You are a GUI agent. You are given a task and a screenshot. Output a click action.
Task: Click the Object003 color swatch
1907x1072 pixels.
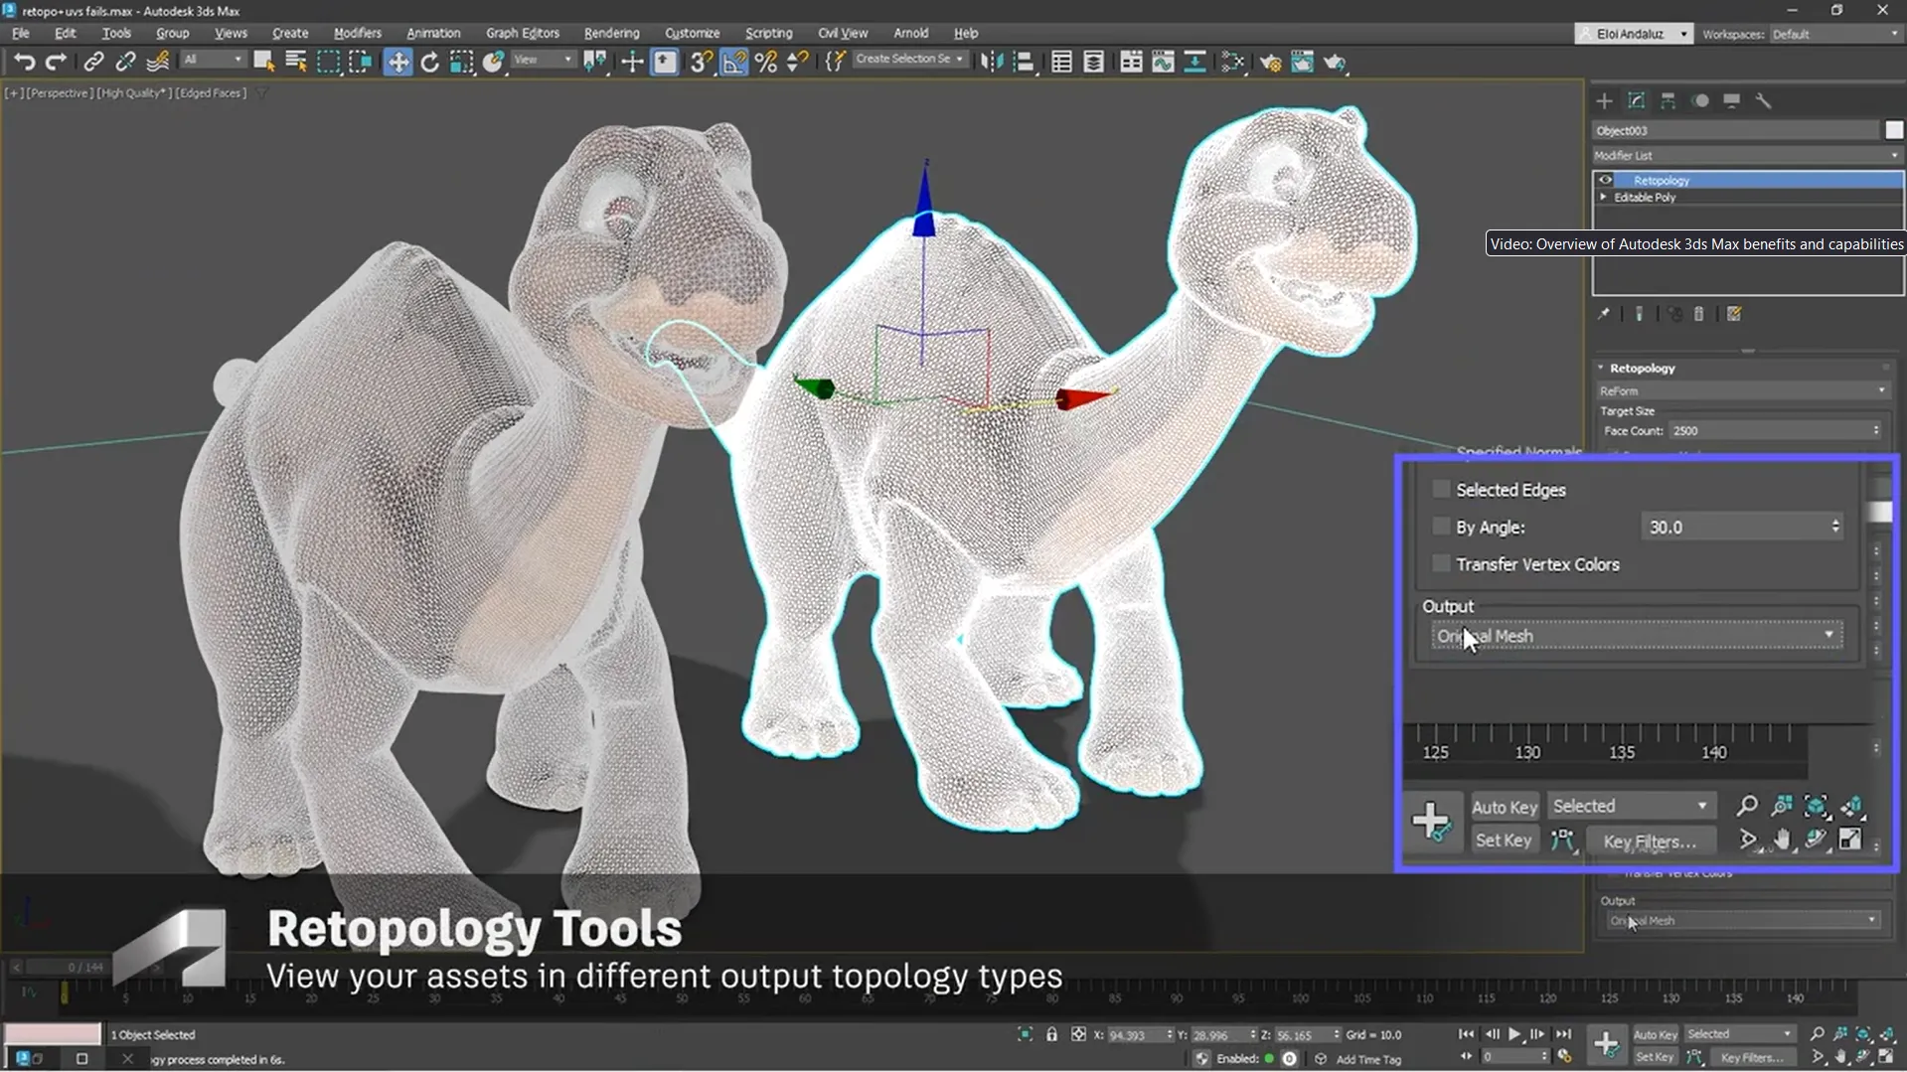tap(1895, 130)
